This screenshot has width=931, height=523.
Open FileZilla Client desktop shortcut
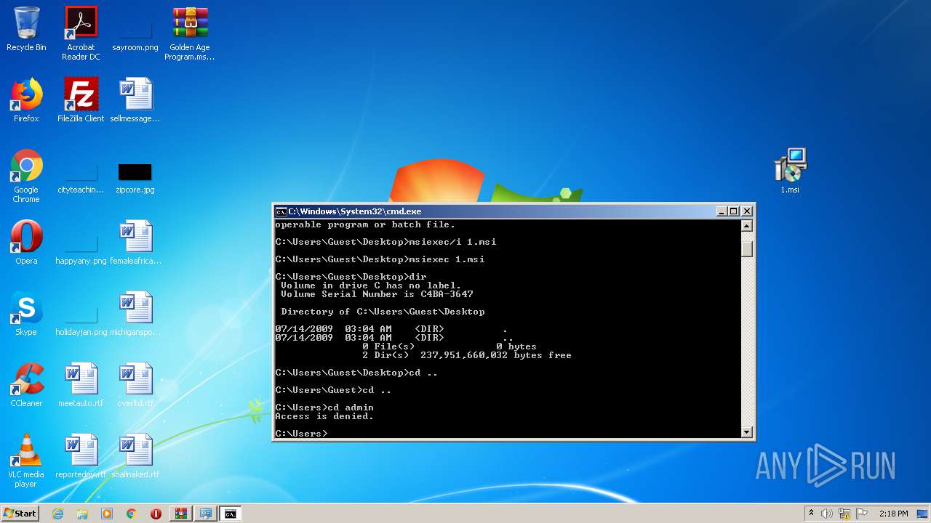[x=81, y=101]
